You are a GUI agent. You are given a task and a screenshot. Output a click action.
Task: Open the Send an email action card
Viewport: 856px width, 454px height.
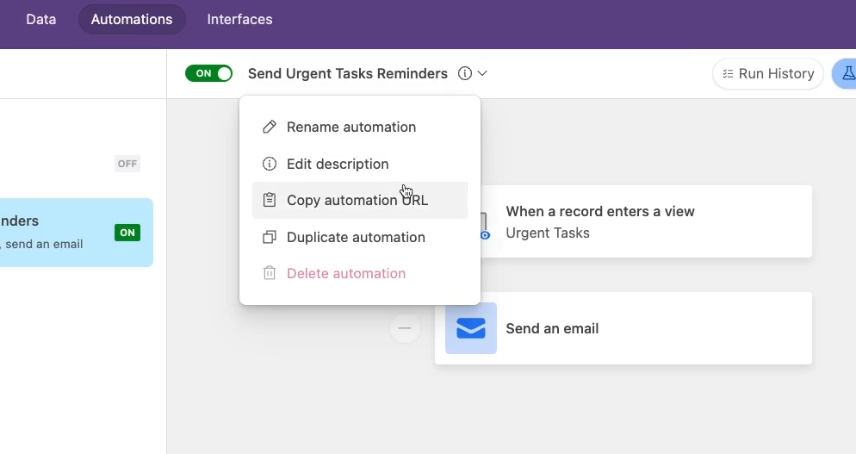pyautogui.click(x=623, y=328)
